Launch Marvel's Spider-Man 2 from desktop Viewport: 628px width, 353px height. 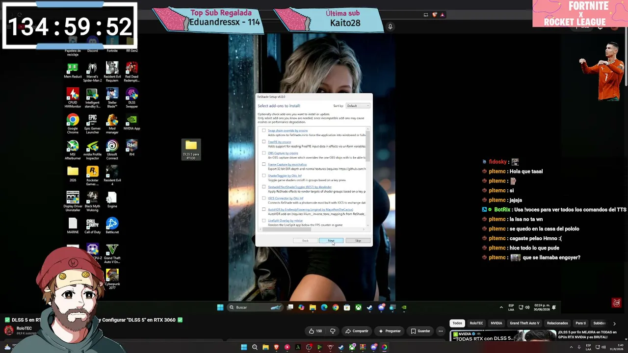(92, 72)
